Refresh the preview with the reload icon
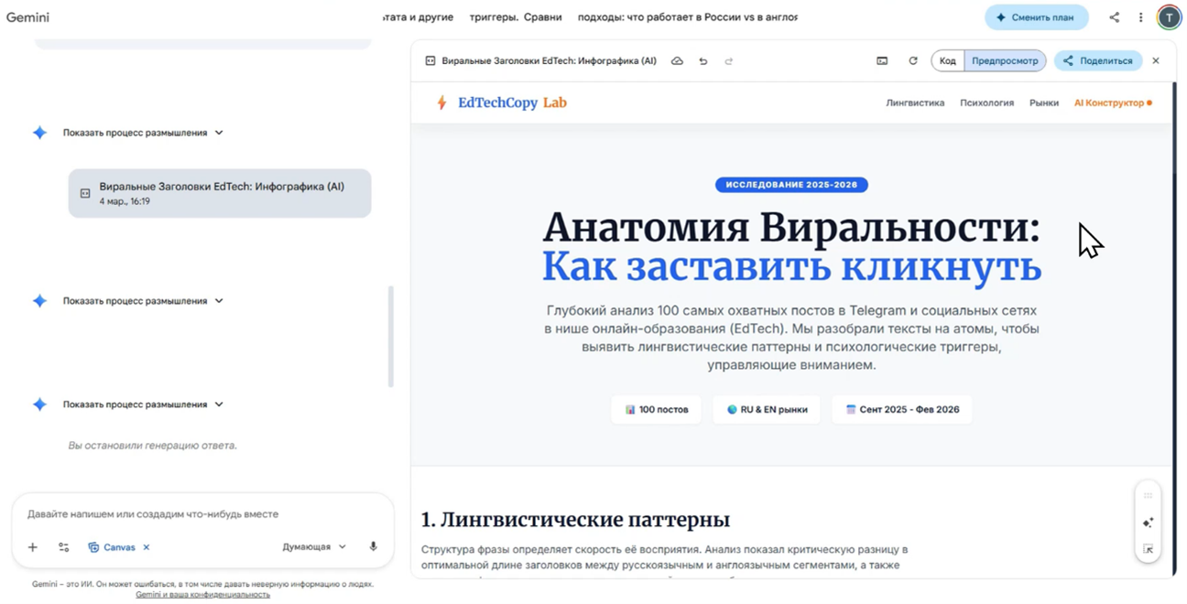 (913, 60)
